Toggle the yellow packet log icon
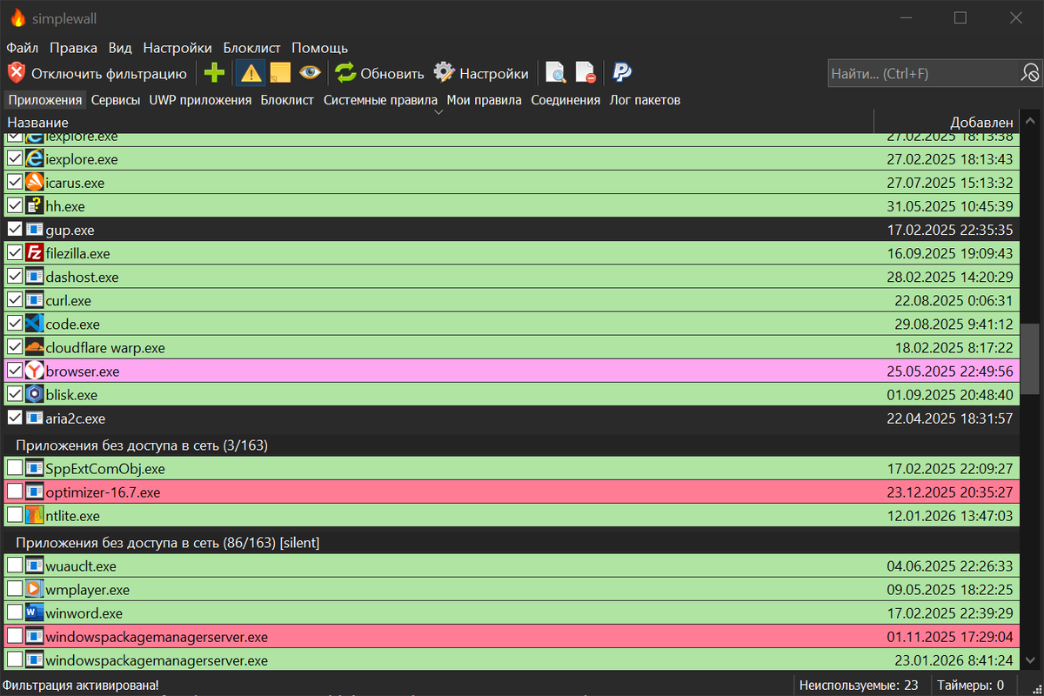The height and width of the screenshot is (696, 1044). [280, 73]
